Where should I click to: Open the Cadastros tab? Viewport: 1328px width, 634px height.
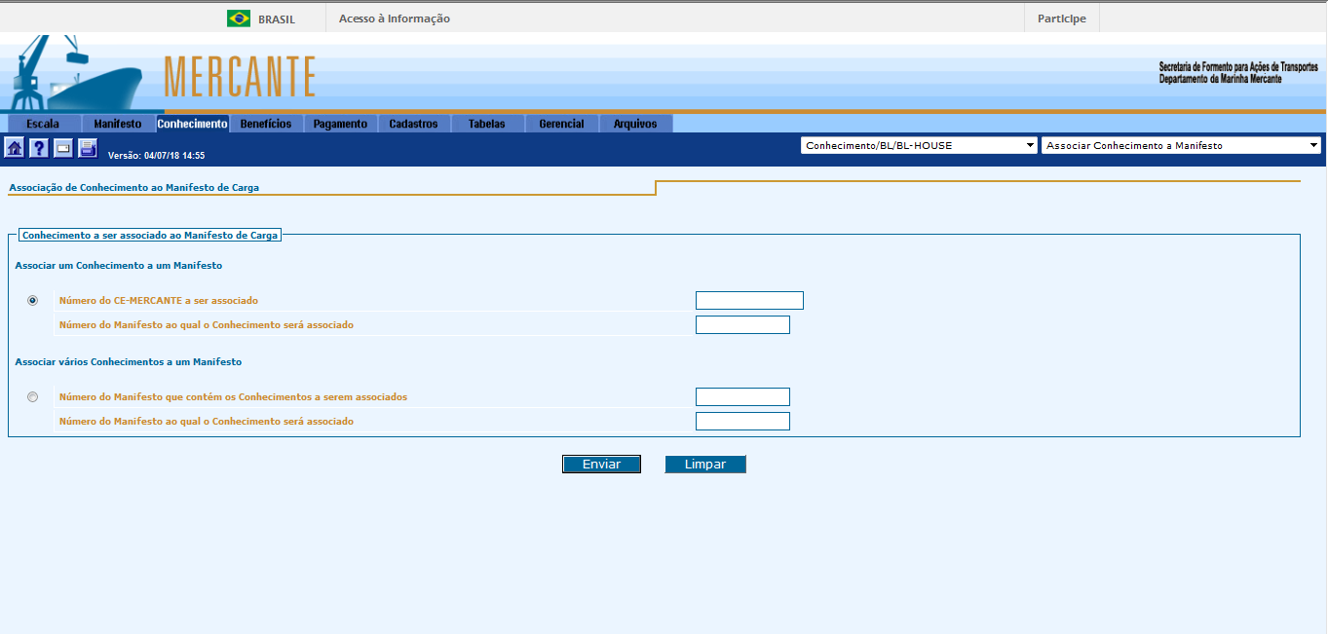[x=414, y=124]
